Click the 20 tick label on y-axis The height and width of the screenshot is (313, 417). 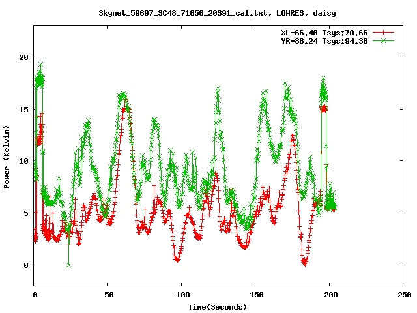click(x=23, y=57)
